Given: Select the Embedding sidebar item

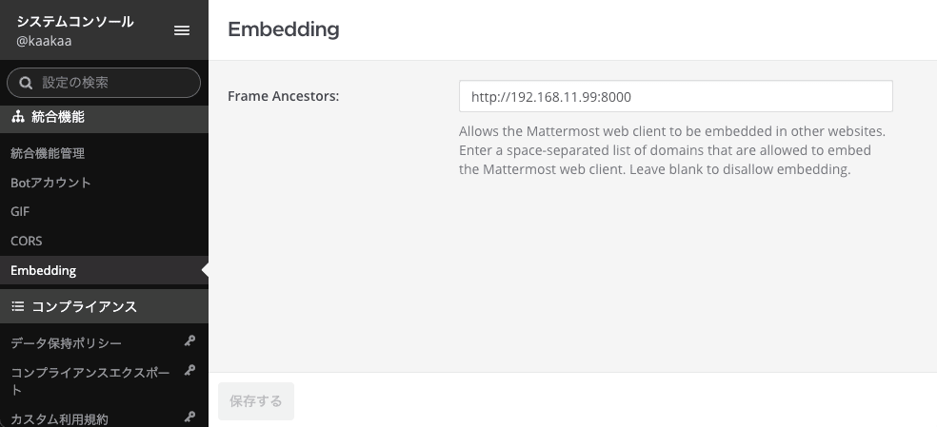Looking at the screenshot, I should coord(104,270).
